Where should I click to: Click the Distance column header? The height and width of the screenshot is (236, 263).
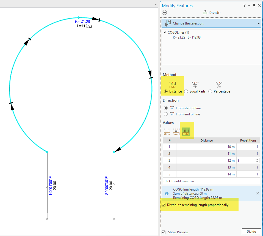(206, 140)
